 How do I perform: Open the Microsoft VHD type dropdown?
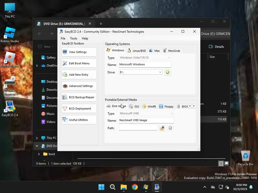[x=146, y=113]
